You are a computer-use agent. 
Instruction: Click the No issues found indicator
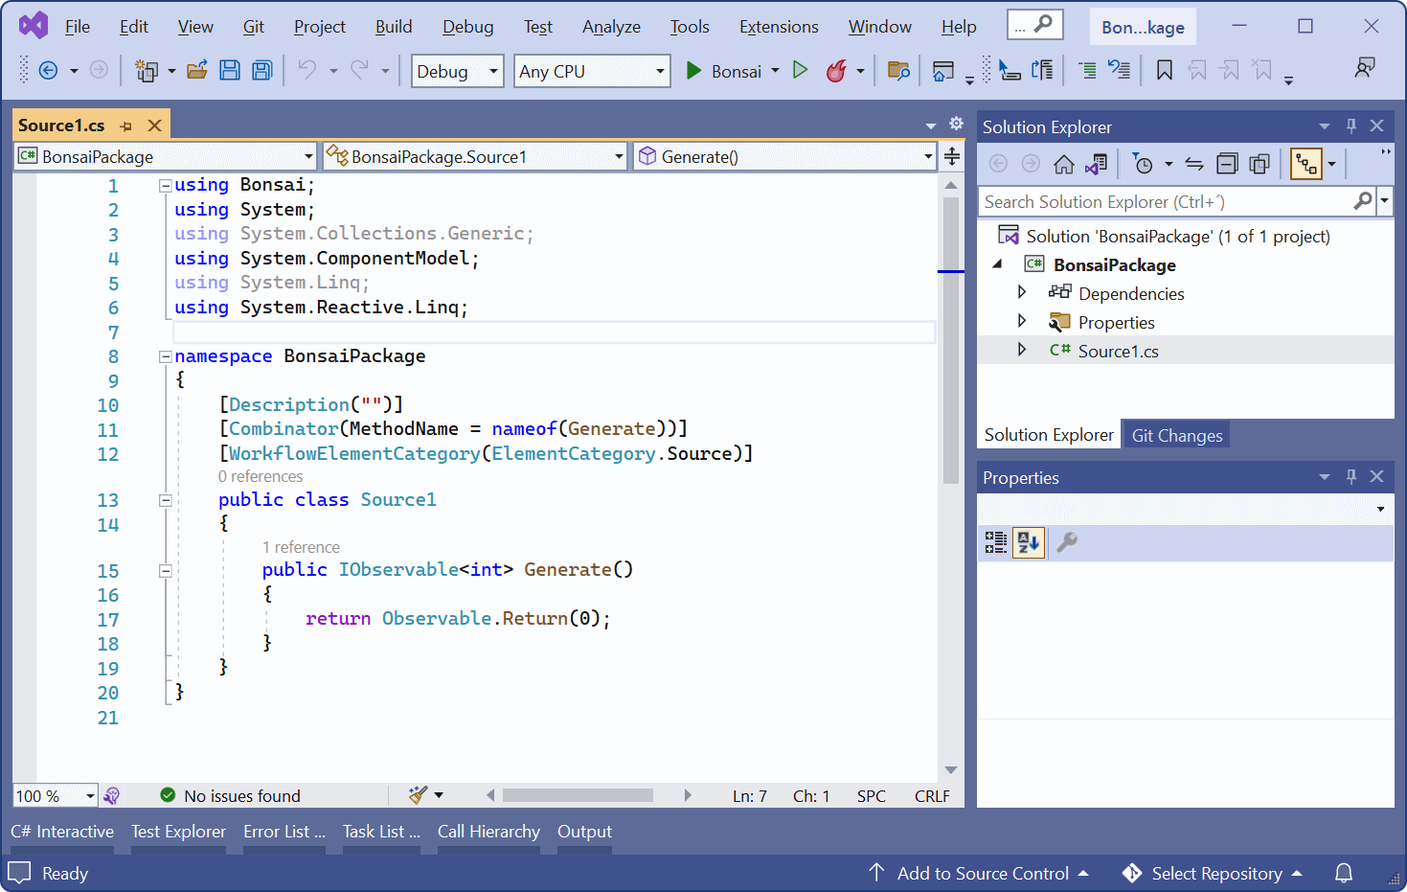click(230, 795)
